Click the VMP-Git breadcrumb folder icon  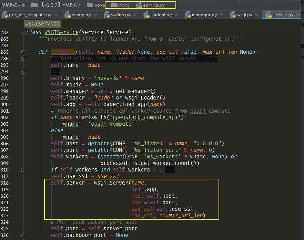point(34,5)
